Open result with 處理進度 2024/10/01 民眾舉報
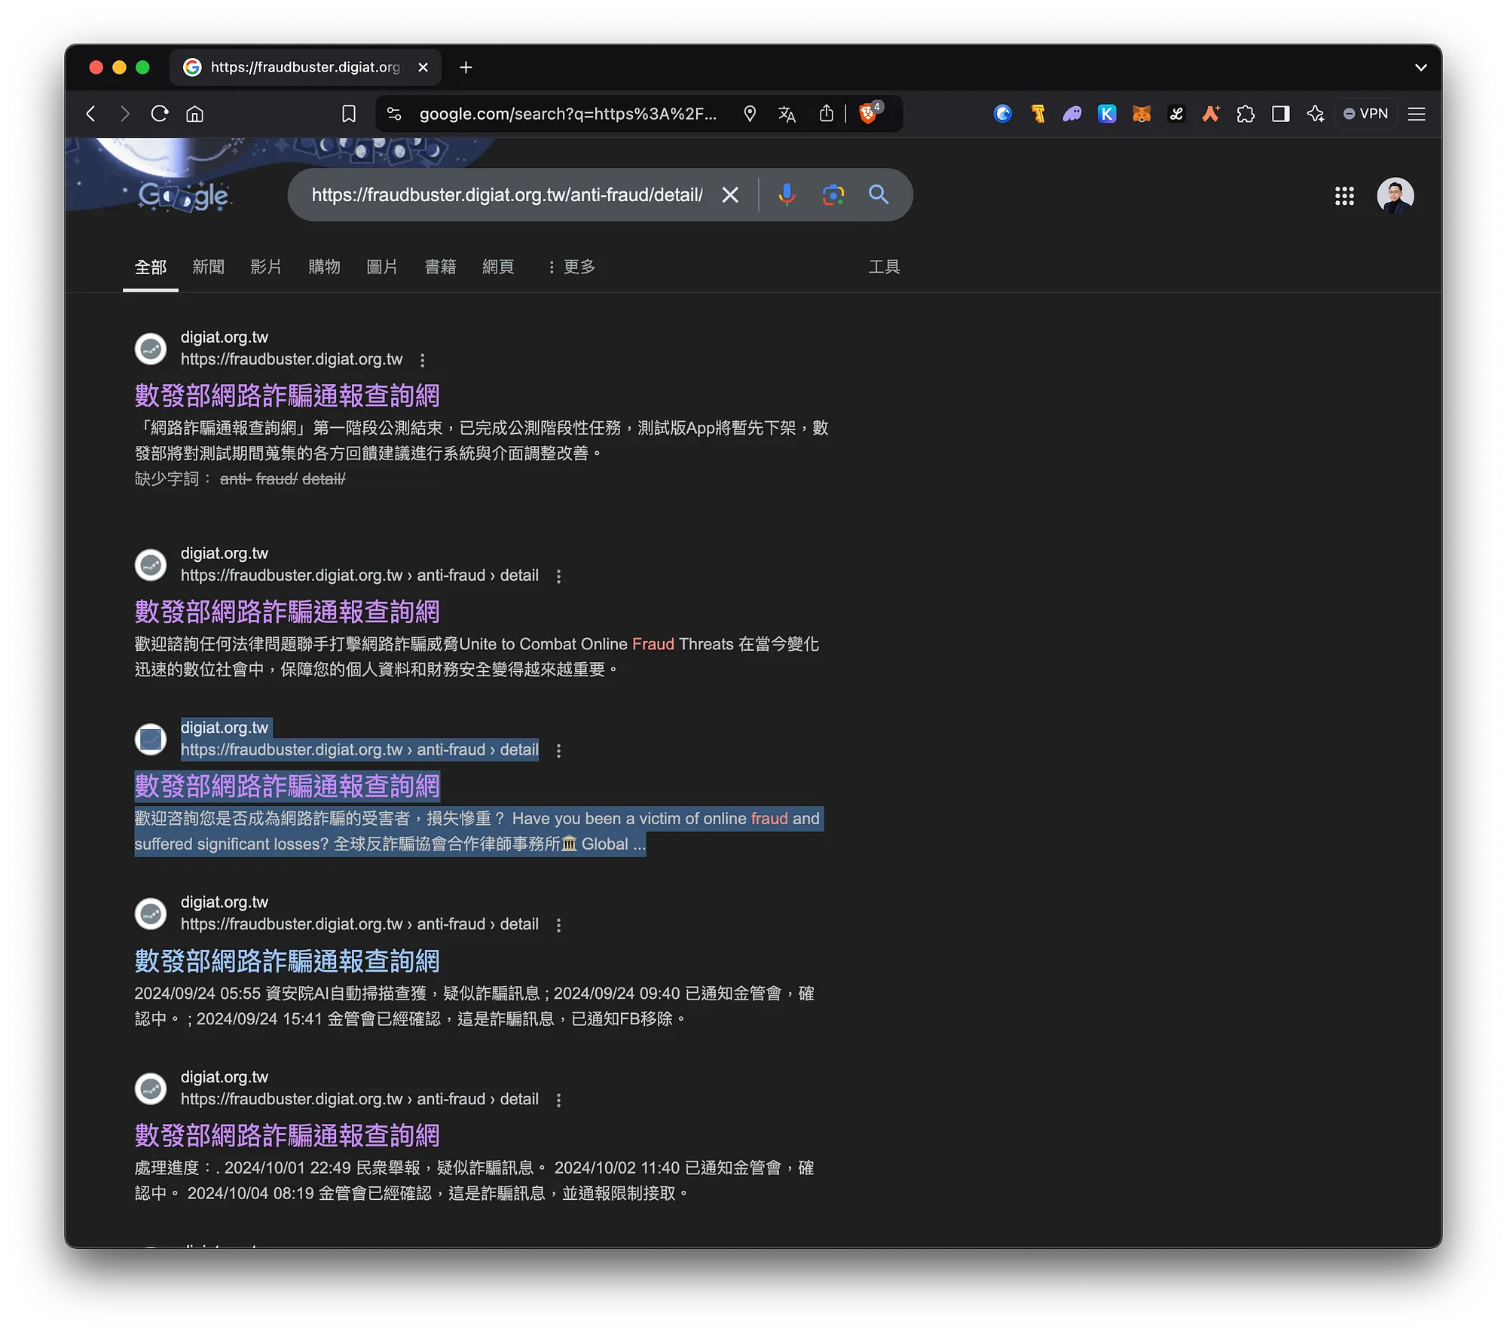Image resolution: width=1507 pixels, height=1334 pixels. 287,1136
